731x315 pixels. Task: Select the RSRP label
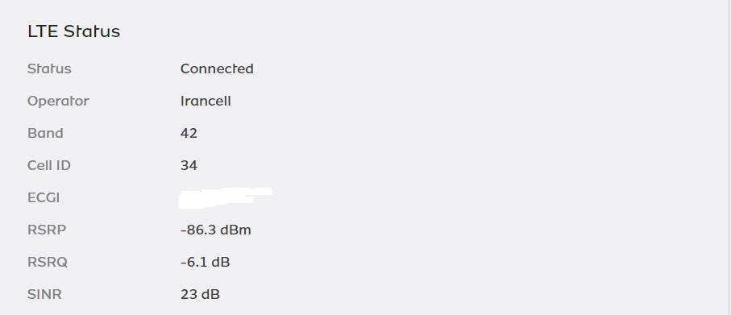tap(47, 230)
